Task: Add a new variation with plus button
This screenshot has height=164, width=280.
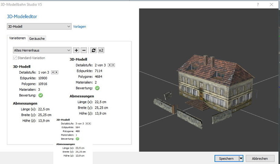Action: [76, 50]
